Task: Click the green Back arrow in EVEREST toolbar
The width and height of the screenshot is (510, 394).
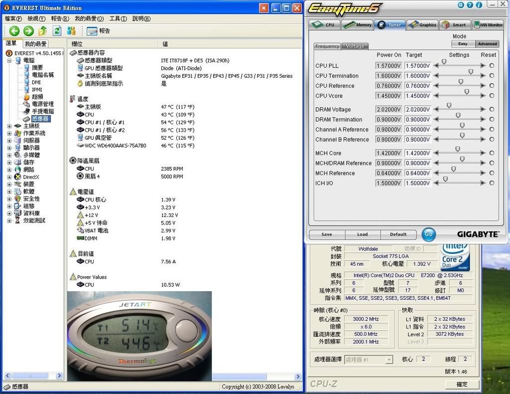Action: click(14, 31)
